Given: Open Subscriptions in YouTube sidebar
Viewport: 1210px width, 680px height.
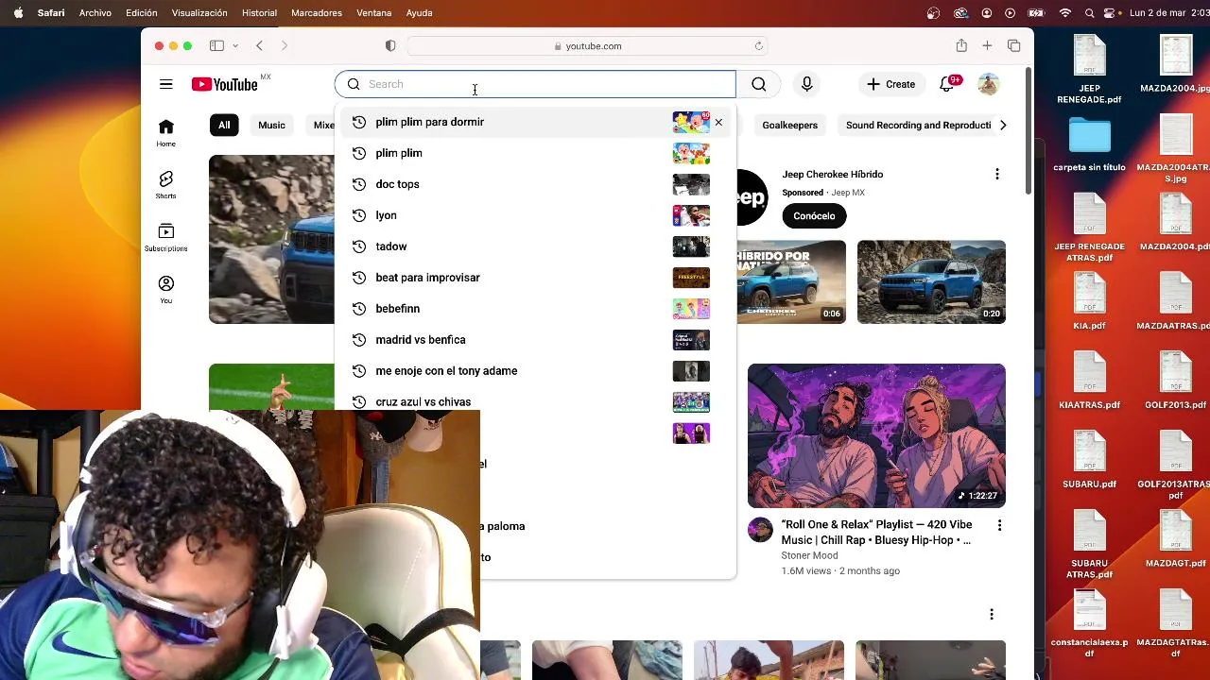Looking at the screenshot, I should click(x=166, y=237).
